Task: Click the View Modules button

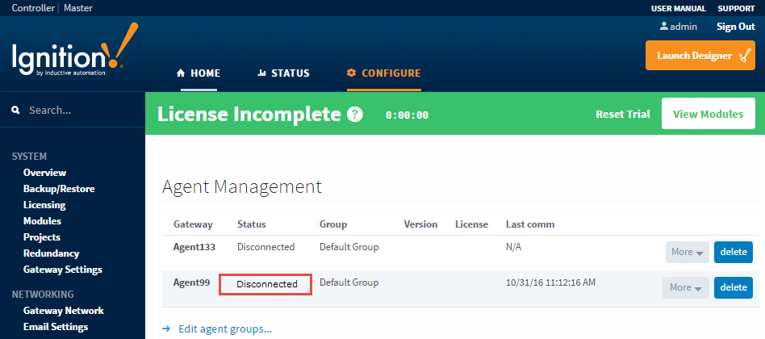Action: [x=708, y=114]
